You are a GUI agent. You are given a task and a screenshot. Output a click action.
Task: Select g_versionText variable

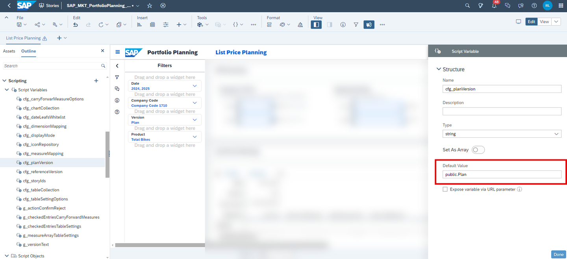[36, 244]
